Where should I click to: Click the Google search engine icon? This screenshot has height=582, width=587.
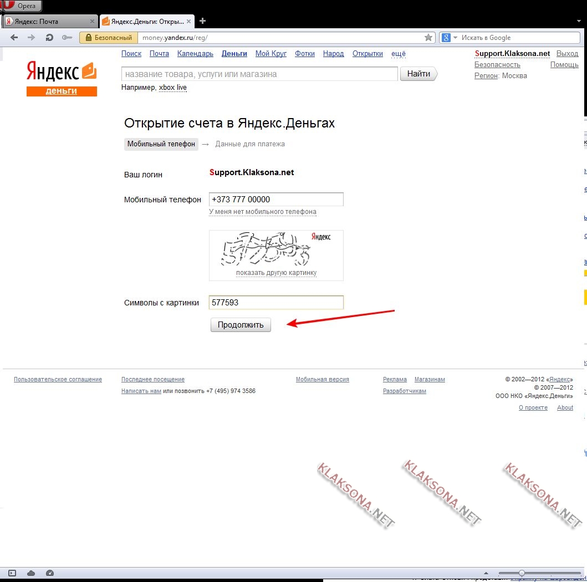pyautogui.click(x=446, y=38)
